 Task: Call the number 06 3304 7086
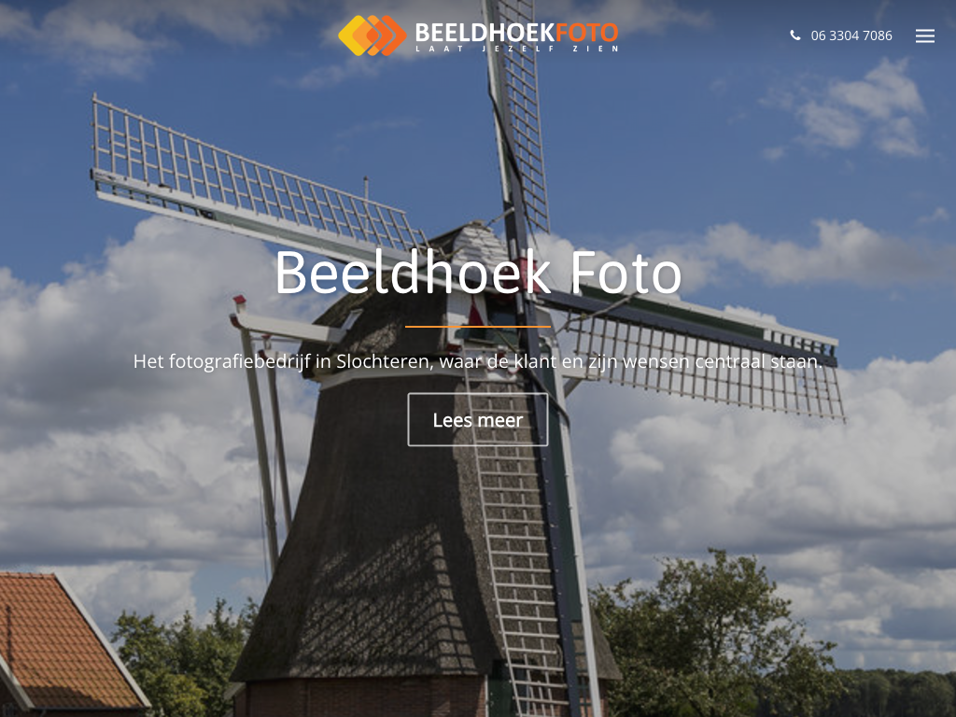[851, 36]
